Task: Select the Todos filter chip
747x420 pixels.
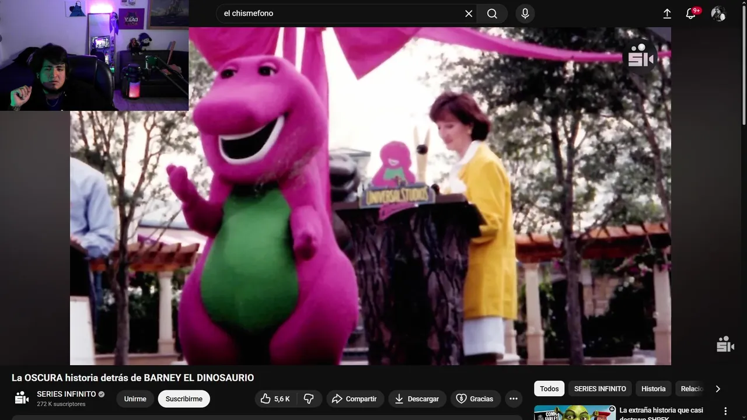Action: (x=549, y=388)
